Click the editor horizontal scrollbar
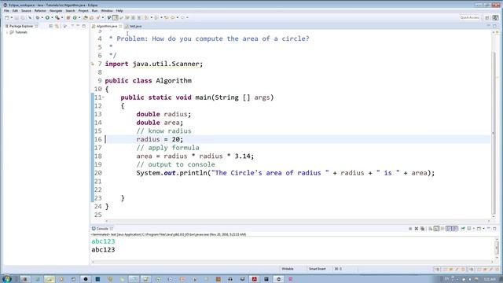This screenshot has width=503, height=283. [298, 221]
